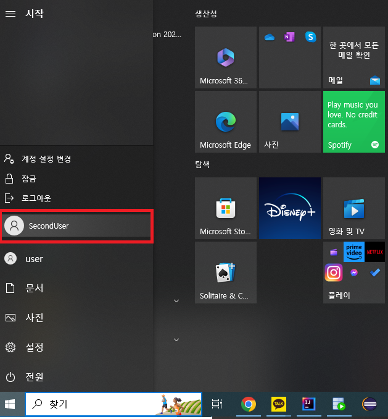Click the 시작 title text
The width and height of the screenshot is (388, 419).
click(35, 14)
